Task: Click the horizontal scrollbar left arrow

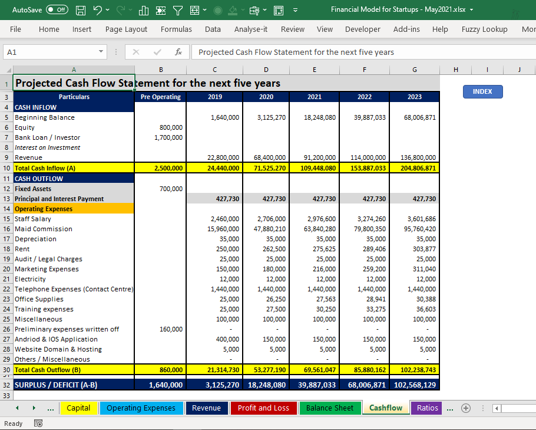Action: [497, 408]
